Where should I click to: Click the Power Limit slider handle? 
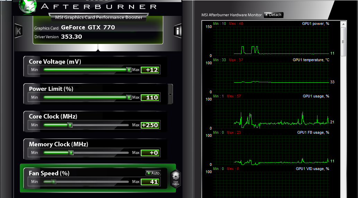coord(129,97)
